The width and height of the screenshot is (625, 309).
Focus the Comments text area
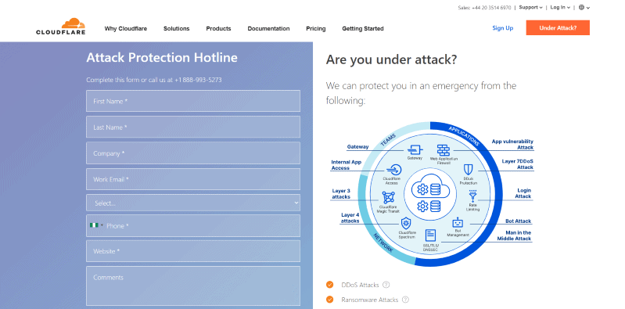point(193,286)
